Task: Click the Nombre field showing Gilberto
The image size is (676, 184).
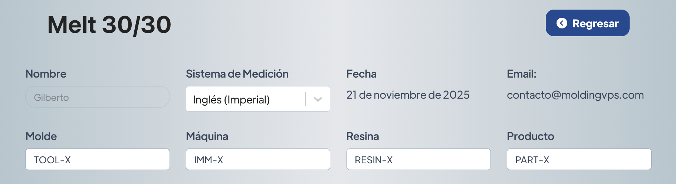Action: point(98,97)
